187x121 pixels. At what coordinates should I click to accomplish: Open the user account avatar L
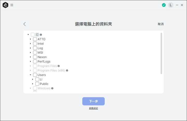pos(171,5)
